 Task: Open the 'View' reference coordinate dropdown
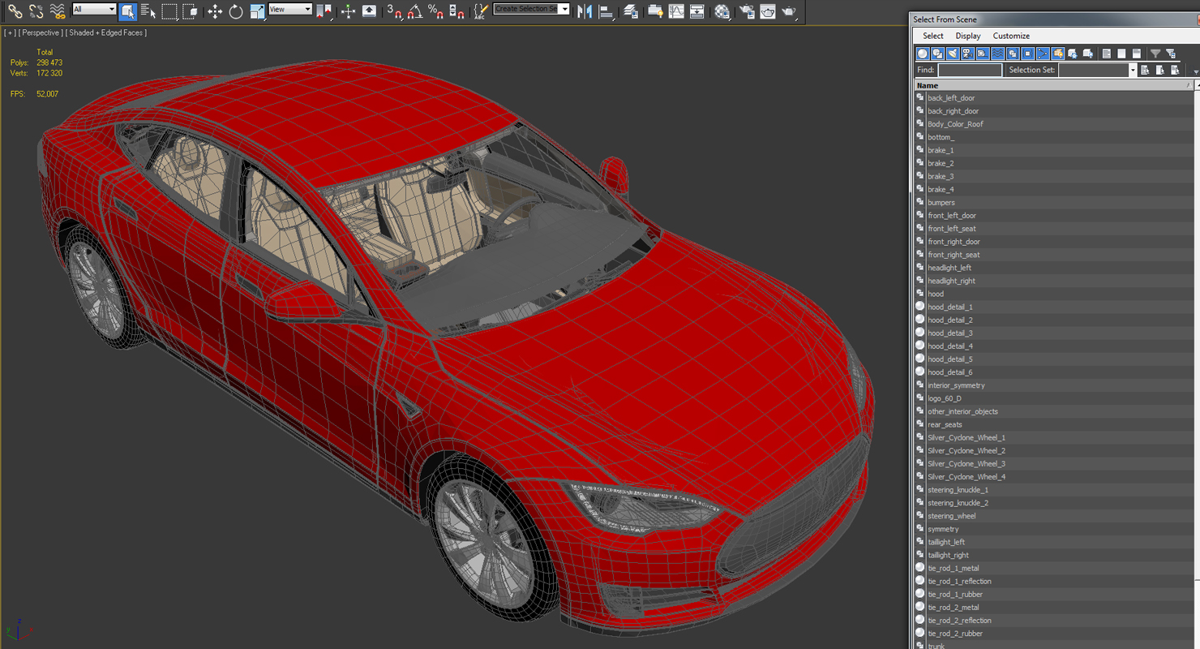(x=290, y=9)
